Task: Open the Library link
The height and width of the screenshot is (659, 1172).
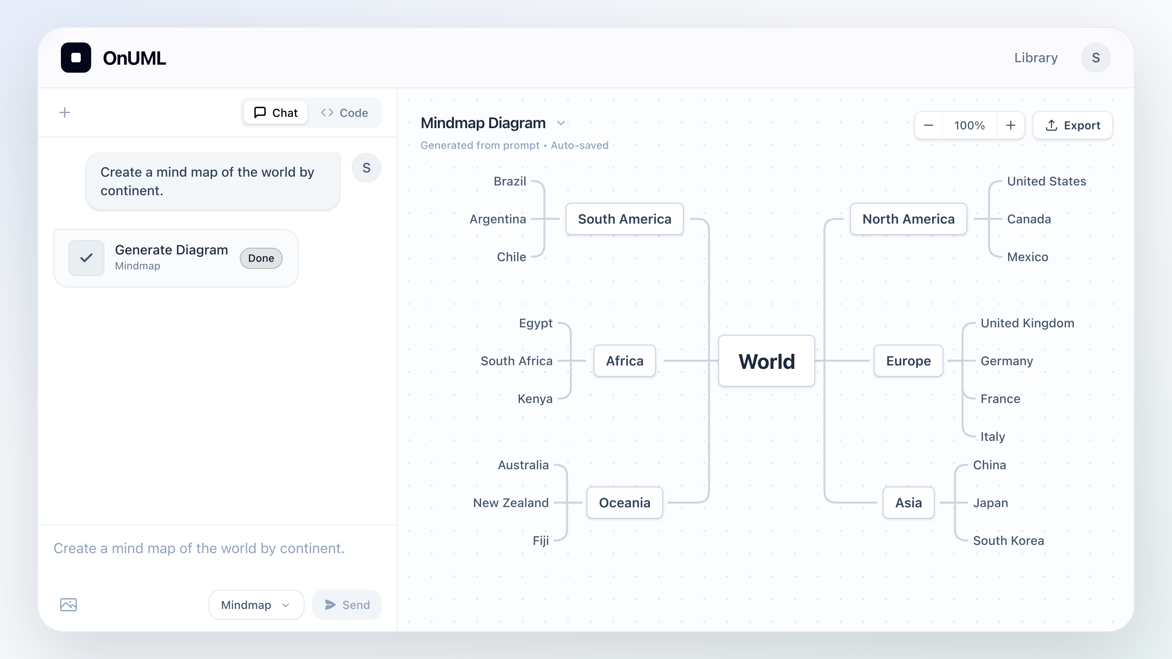Action: pos(1036,58)
